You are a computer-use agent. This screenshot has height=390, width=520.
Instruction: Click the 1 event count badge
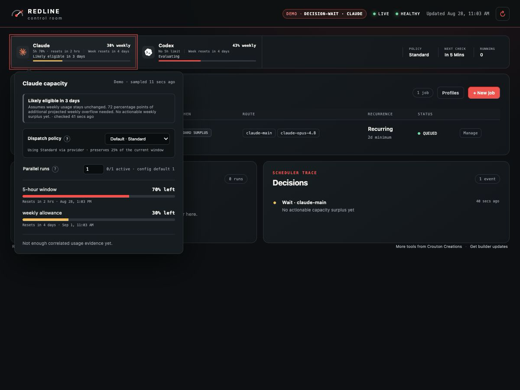pyautogui.click(x=487, y=179)
